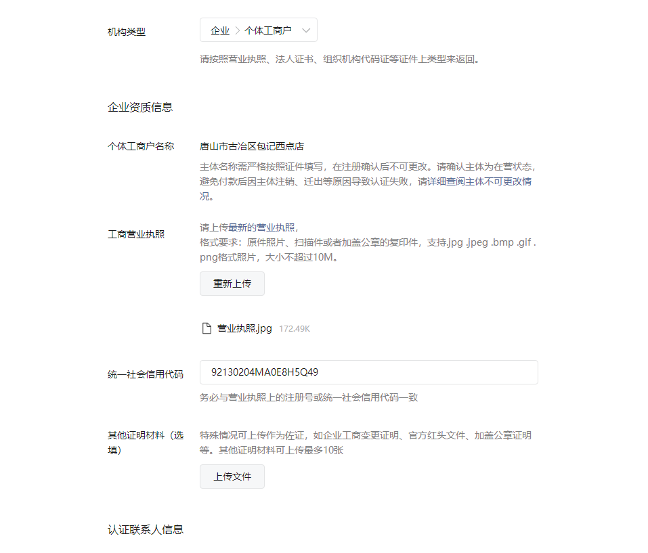Click the 认证联系人信息 section heading

pyautogui.click(x=146, y=529)
